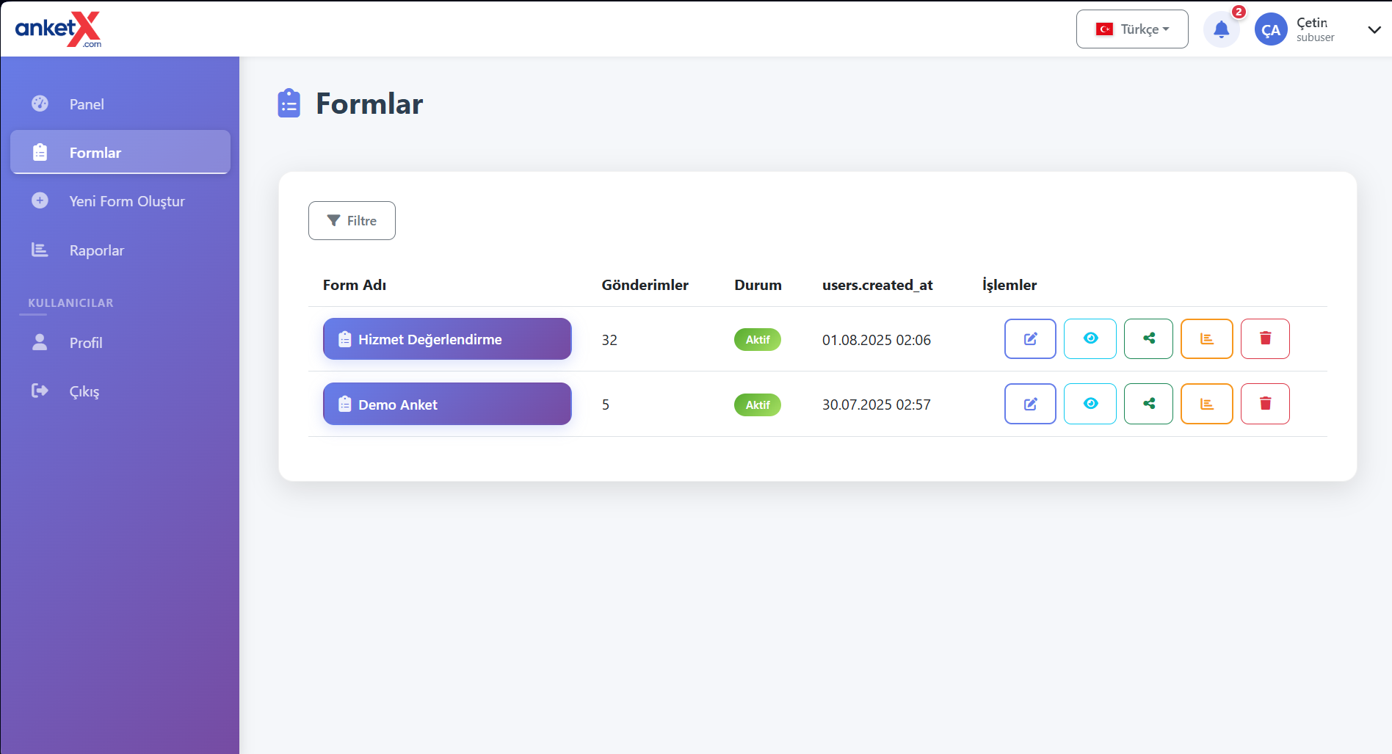Expand the user account chevron menu

1374,30
